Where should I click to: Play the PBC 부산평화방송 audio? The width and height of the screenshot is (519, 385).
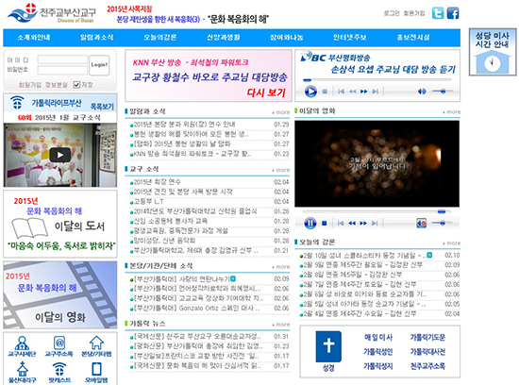tap(310, 91)
